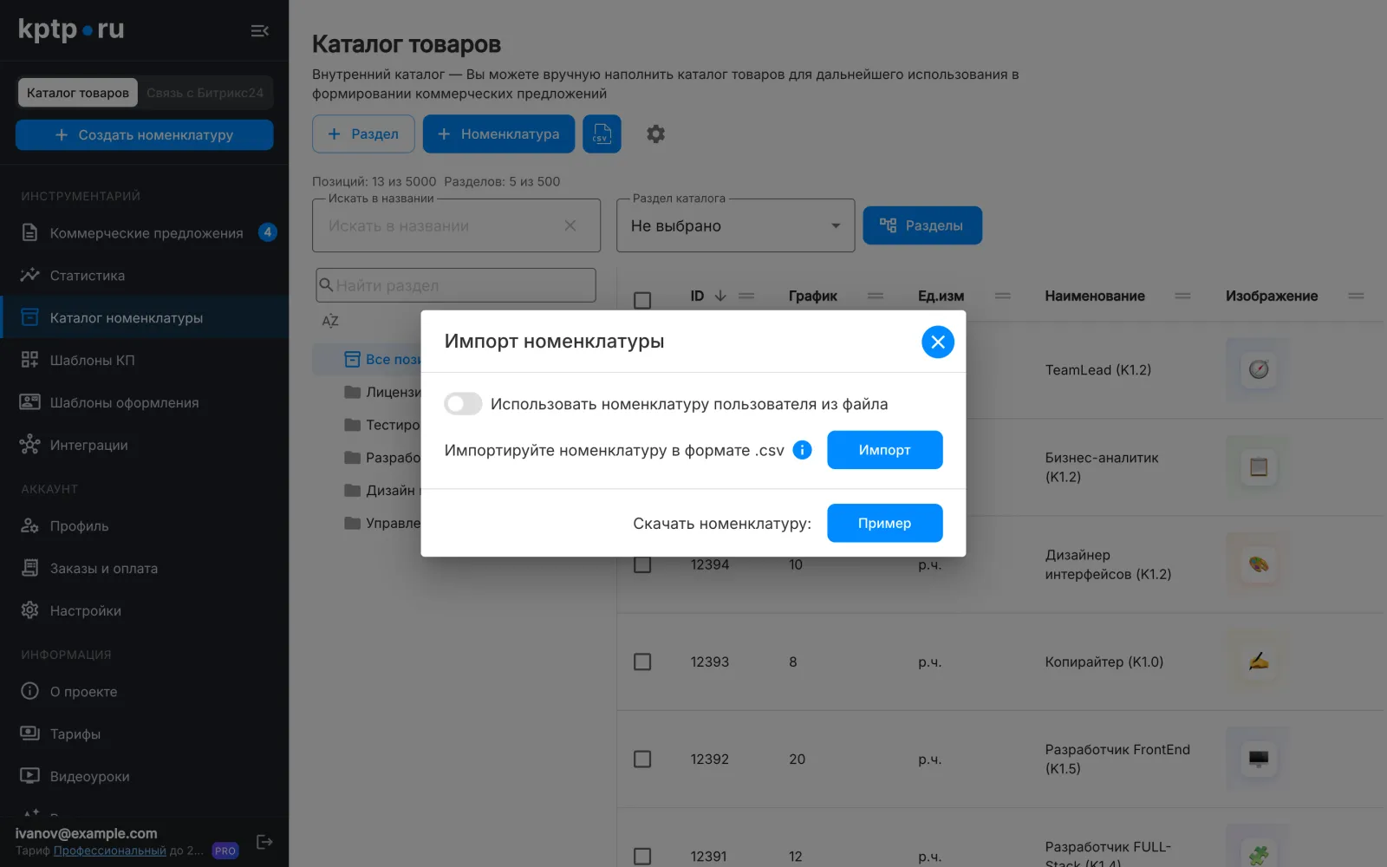Click the Видеоуроки play icon
Viewport: 1387px width, 867px height.
click(x=29, y=776)
